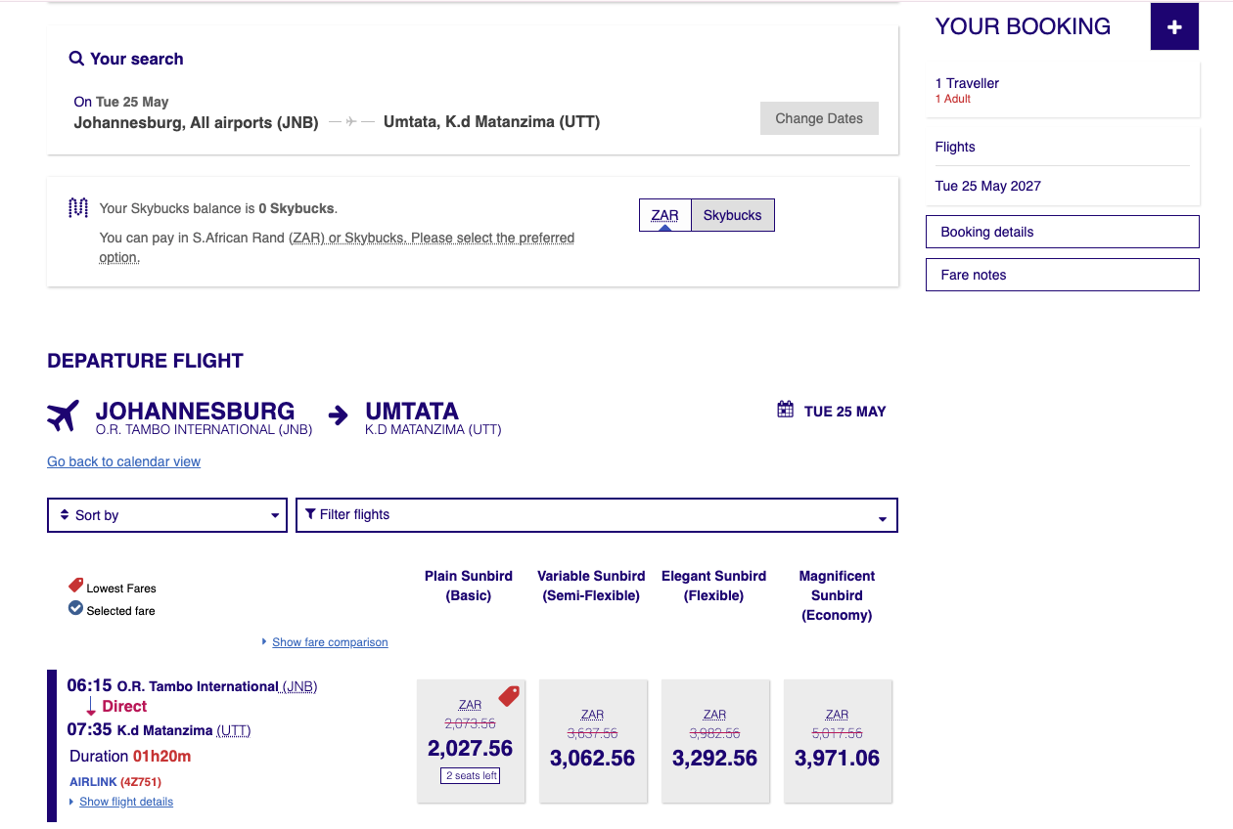Click the JNB abbreviation in flight row
Image resolution: width=1233 pixels, height=829 pixels.
[x=299, y=686]
